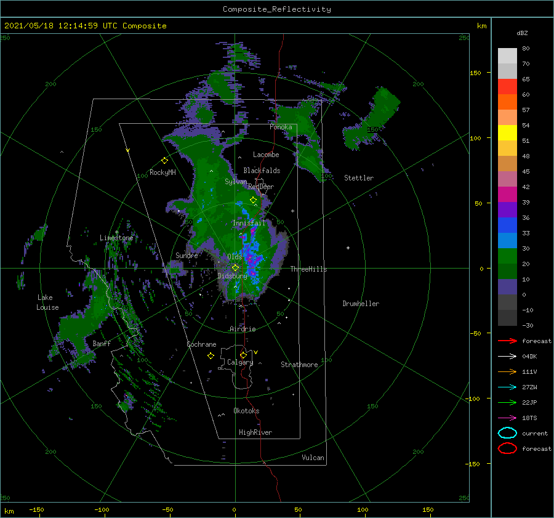Click the Sundre label
The width and height of the screenshot is (554, 518).
(x=187, y=255)
